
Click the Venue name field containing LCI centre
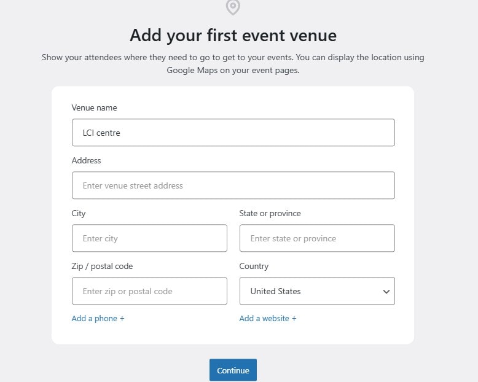(x=233, y=133)
